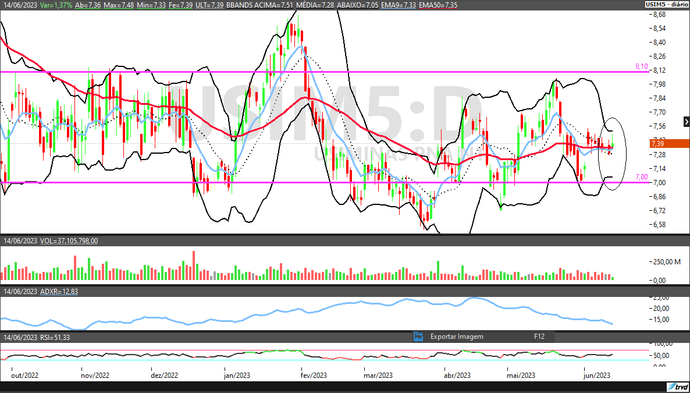Click the VOL volume indicator label
Screen dimensions: 690x393
tap(69, 240)
